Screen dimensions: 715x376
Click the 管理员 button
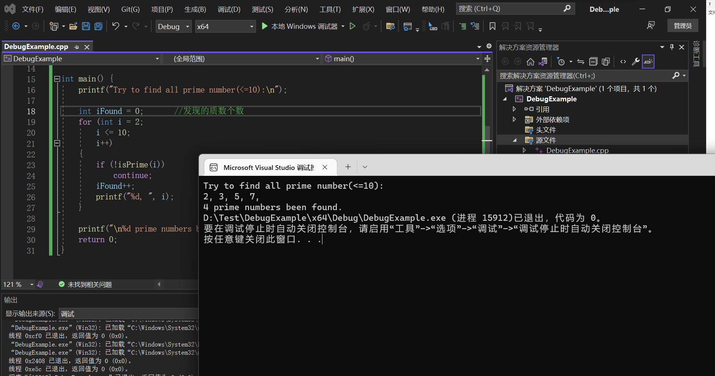point(683,26)
